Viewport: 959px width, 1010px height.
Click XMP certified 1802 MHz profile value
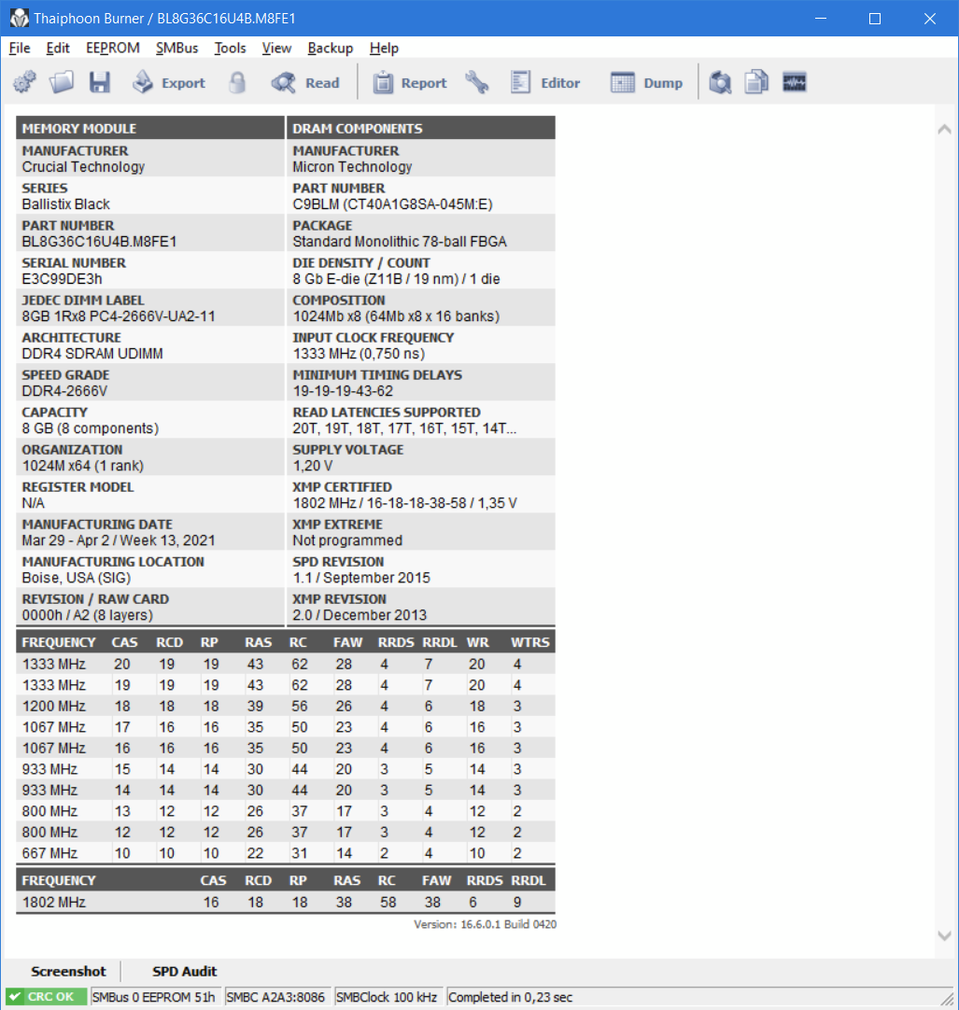[x=404, y=503]
